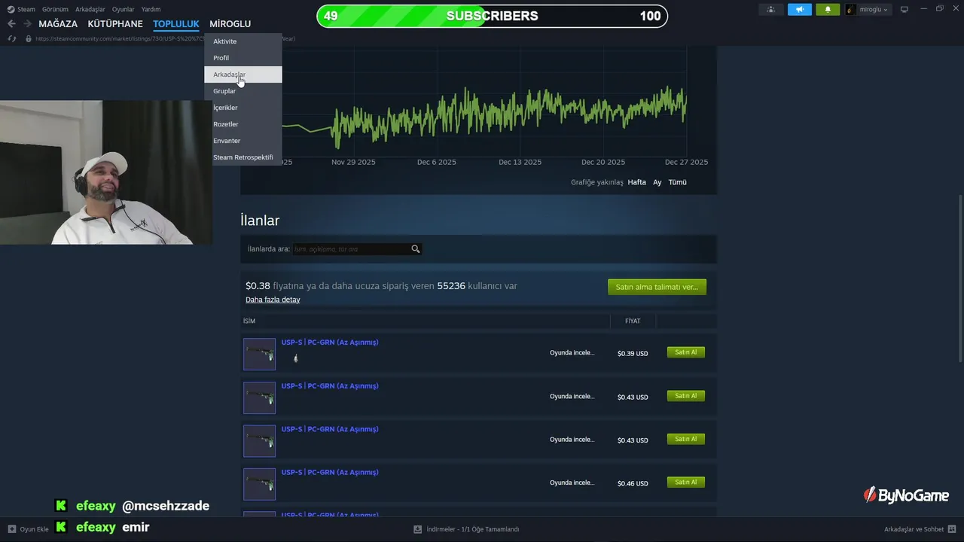The height and width of the screenshot is (542, 964).
Task: Click the sticker icon under the $0.39 listing
Action: point(295,358)
